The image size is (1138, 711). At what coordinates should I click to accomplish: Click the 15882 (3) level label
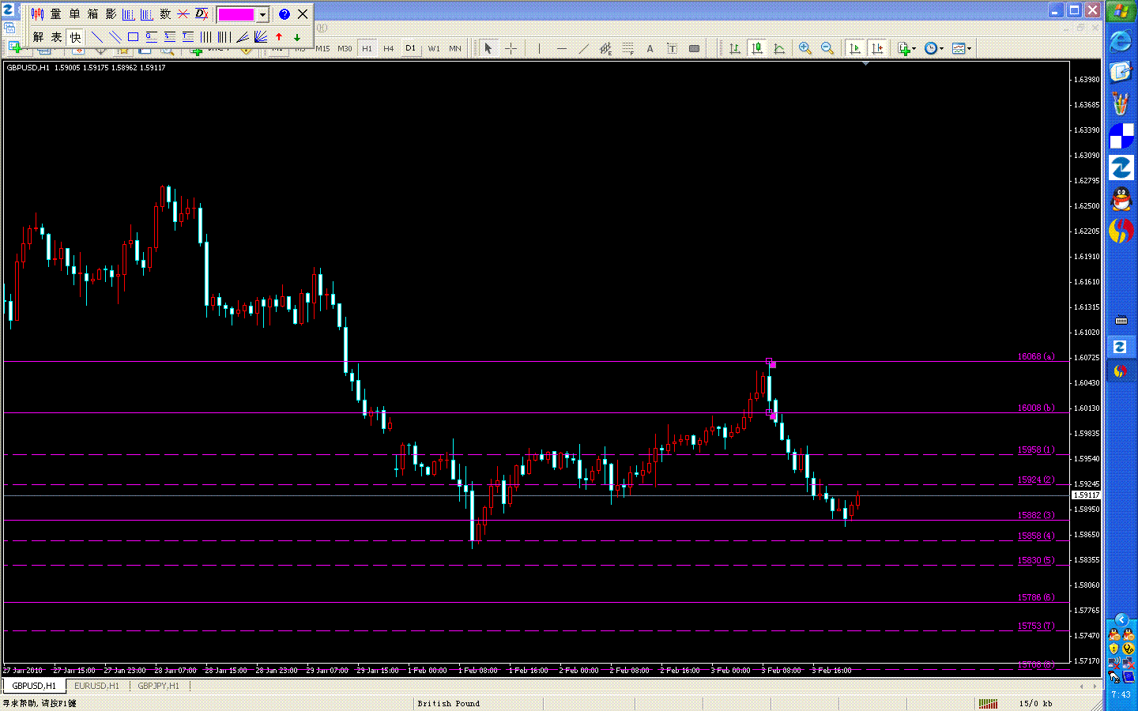[x=1035, y=515]
